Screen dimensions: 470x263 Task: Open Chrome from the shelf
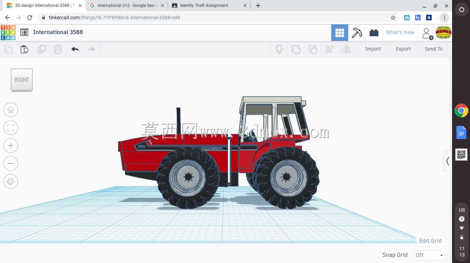point(461,111)
